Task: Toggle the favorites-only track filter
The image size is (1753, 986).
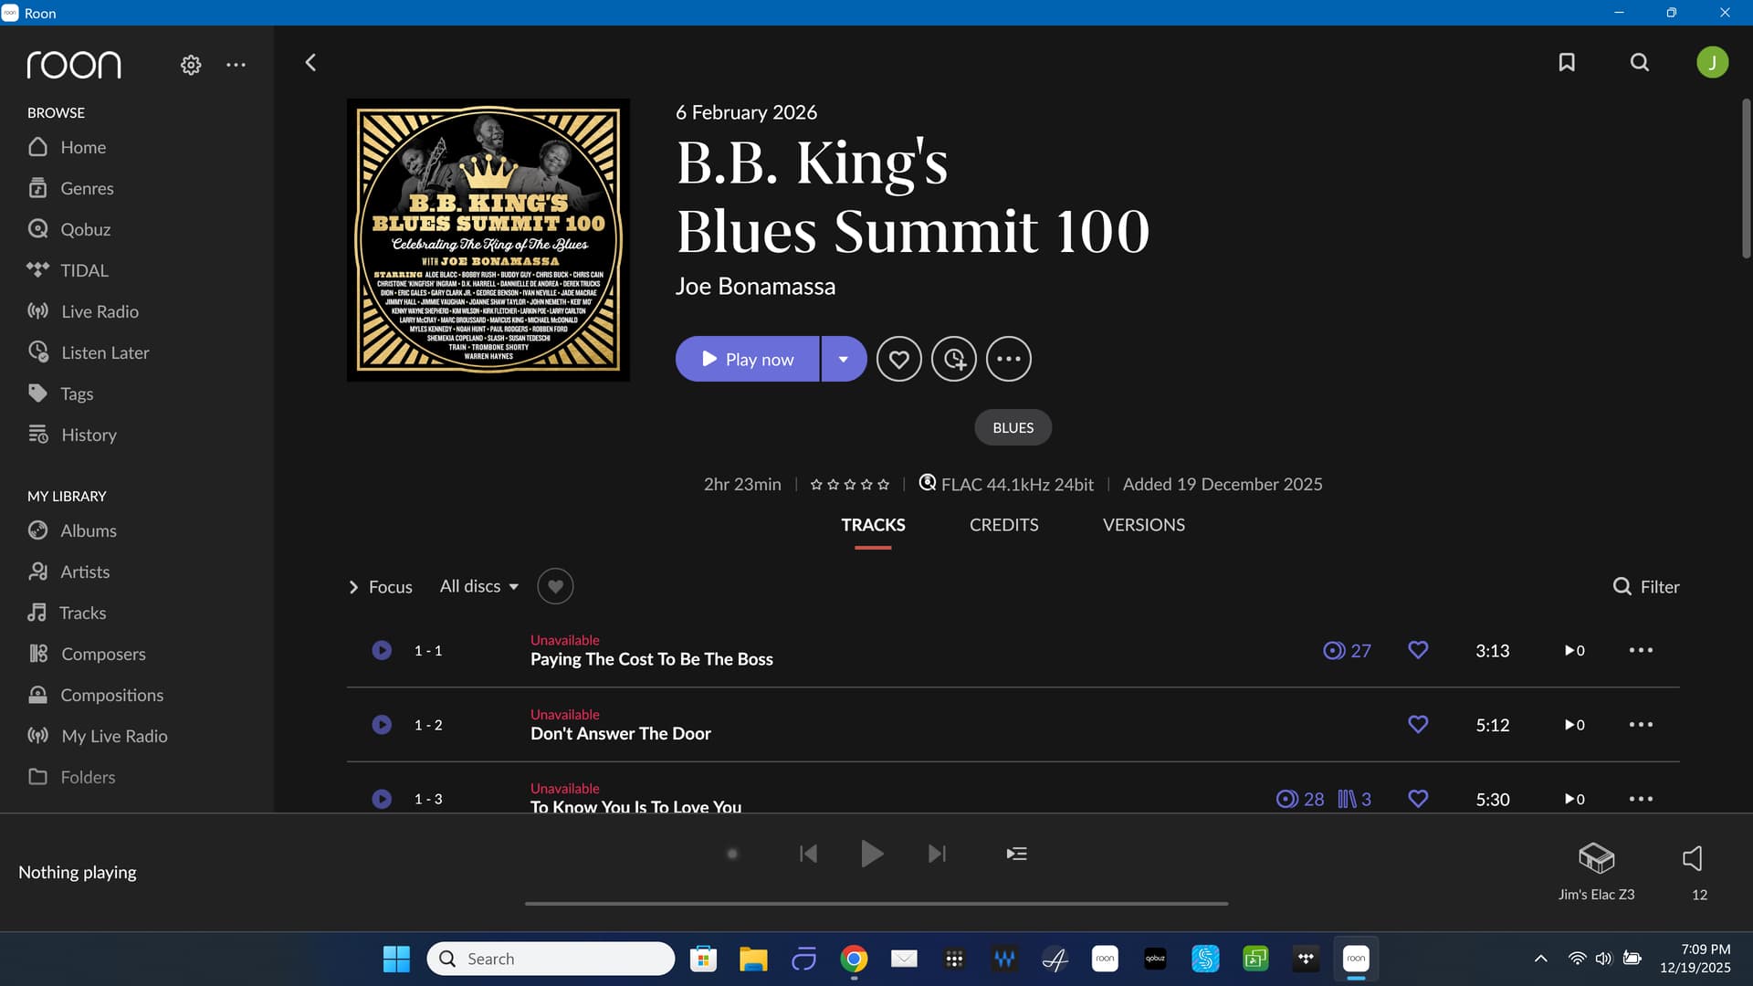Action: coord(555,586)
